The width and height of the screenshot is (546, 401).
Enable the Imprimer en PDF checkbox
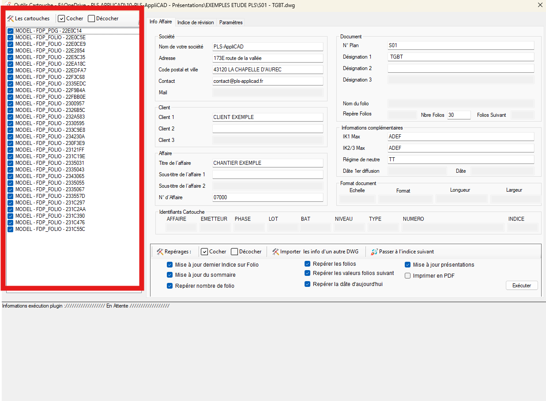click(408, 276)
